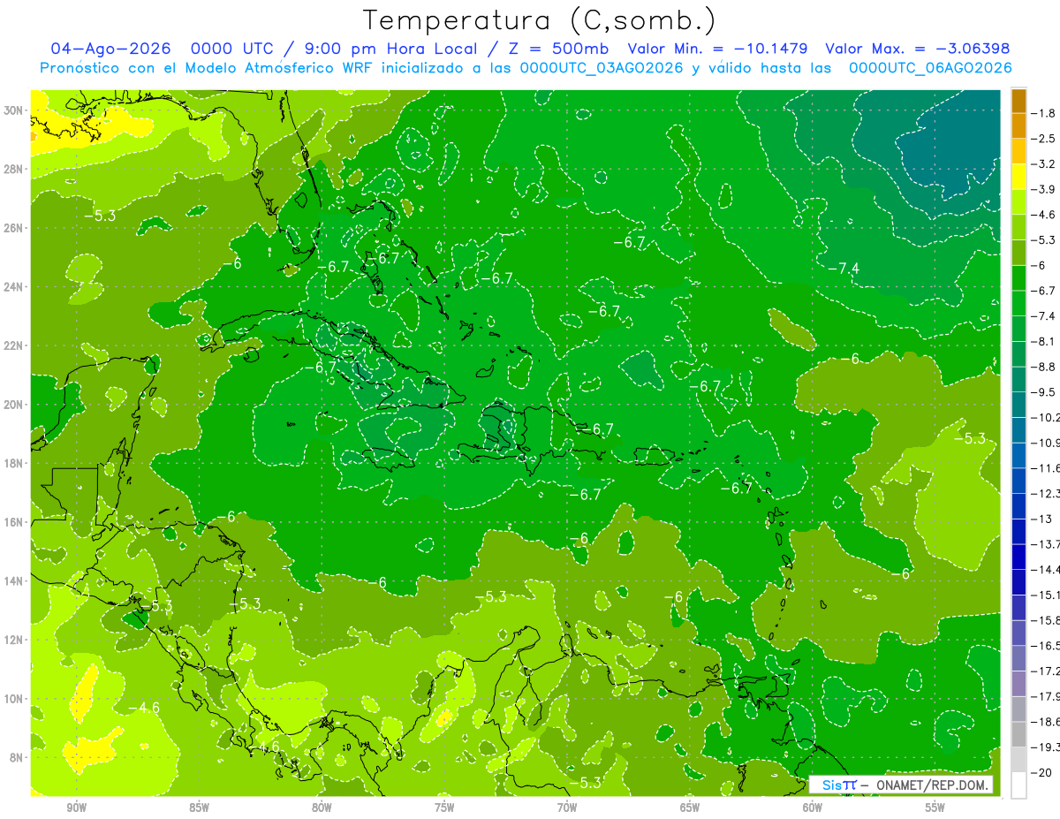Click the '0000 UTC' time in header

tap(234, 49)
